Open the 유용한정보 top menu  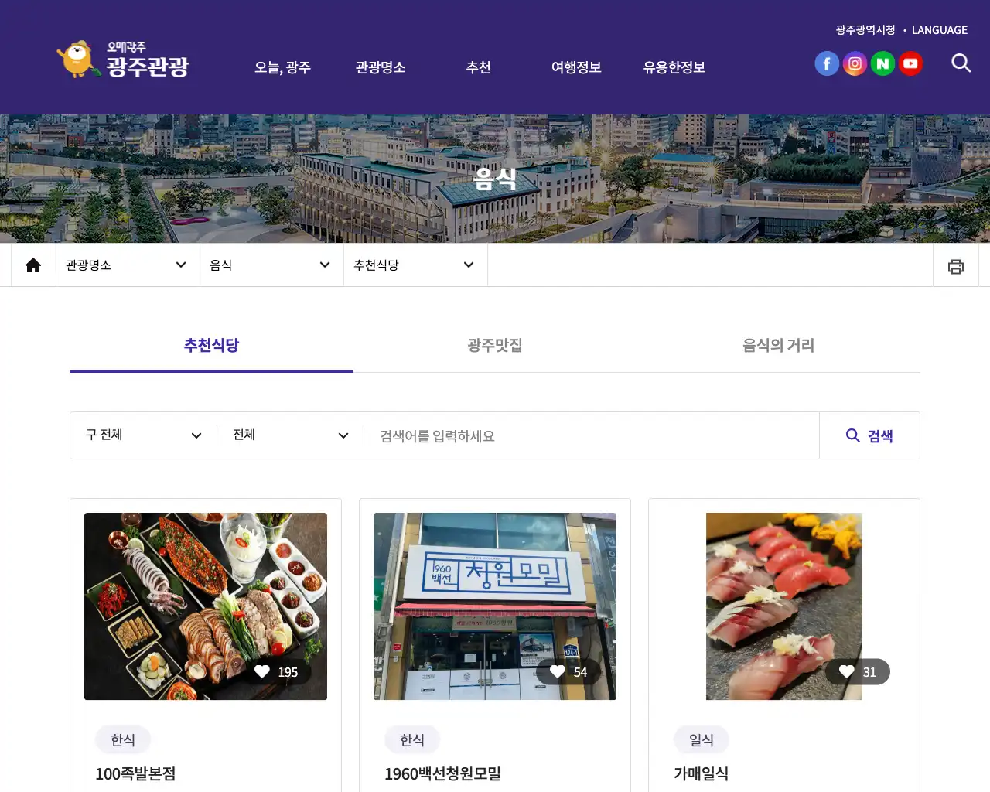(674, 67)
